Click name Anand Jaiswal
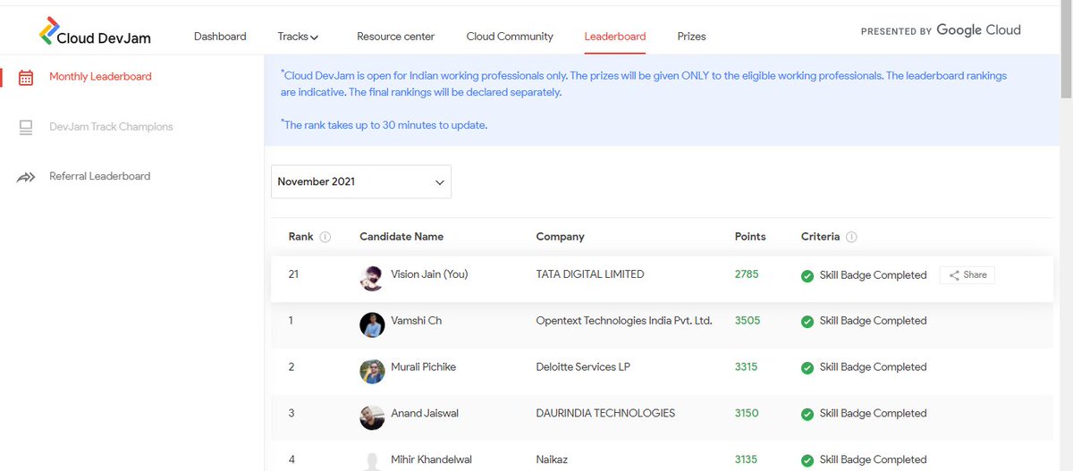This screenshot has width=1073, height=471. point(425,414)
